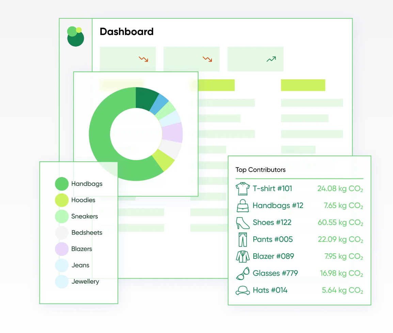This screenshot has height=333, width=393.
Task: Click the large green donut chart segment
Action: pyautogui.click(x=105, y=140)
